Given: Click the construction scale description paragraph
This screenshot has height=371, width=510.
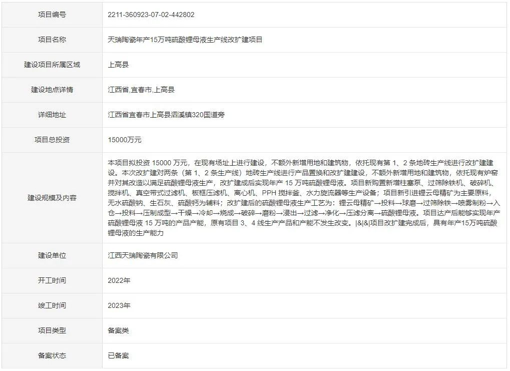Looking at the screenshot, I should [x=303, y=198].
